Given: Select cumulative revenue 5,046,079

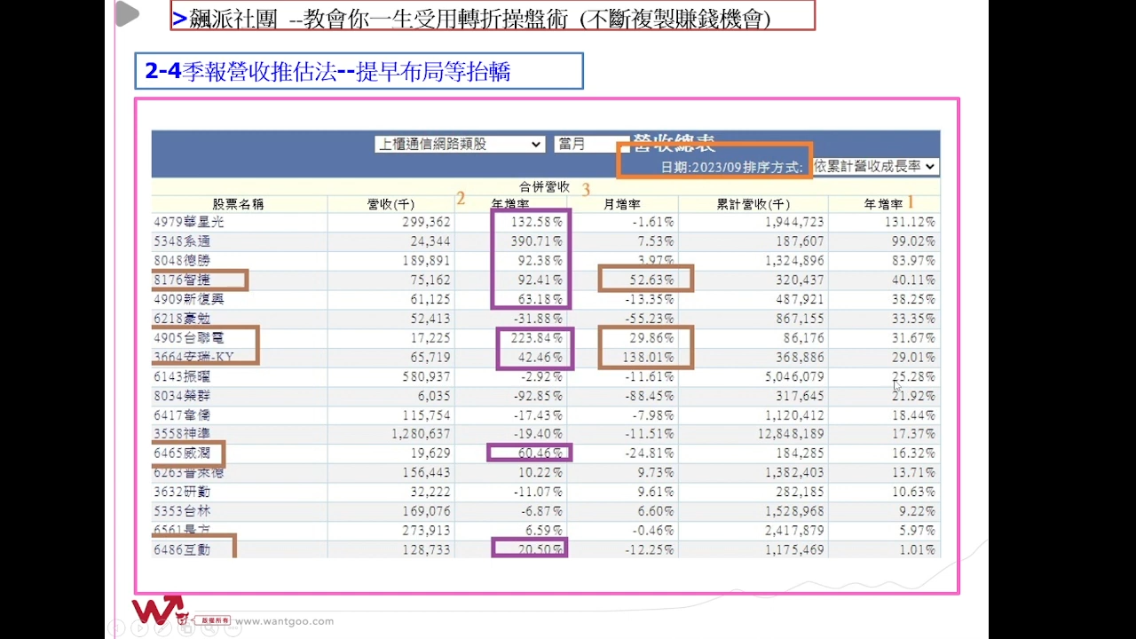Looking at the screenshot, I should coord(794,377).
